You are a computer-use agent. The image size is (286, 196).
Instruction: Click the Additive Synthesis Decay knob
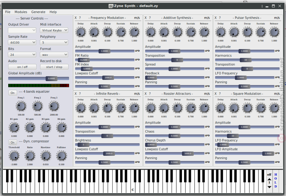pos(177,32)
